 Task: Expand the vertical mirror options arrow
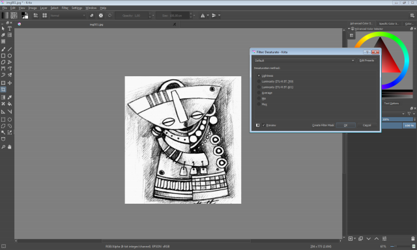click(x=219, y=16)
